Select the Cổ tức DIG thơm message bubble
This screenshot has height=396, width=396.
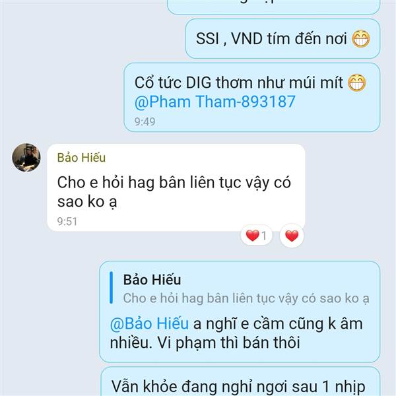(252, 97)
